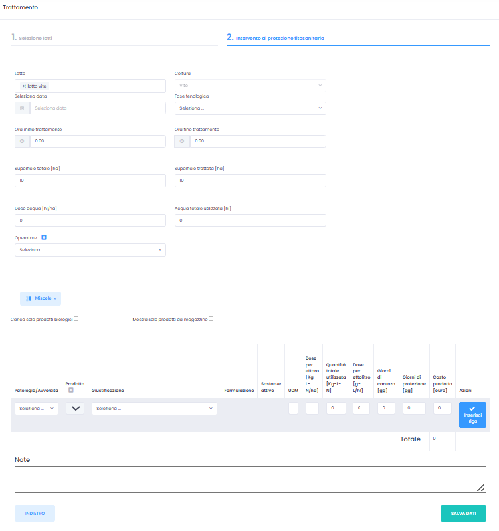This screenshot has height=531, width=499.
Task: Click the clock icon for Ora inizio trattamento
Action: pos(22,141)
